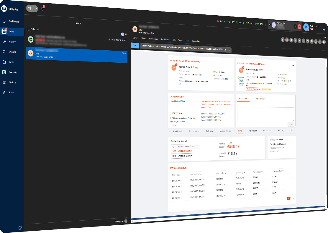Open Options in the sidebar
The width and height of the screenshot is (328, 233).
[x=12, y=82]
